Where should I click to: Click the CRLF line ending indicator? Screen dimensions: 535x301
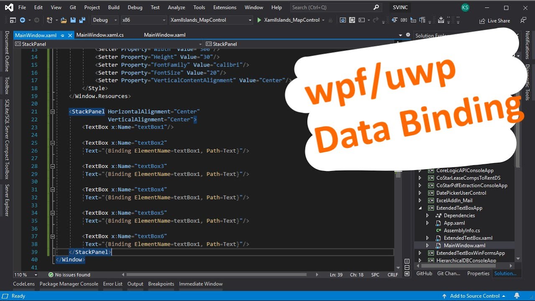[392, 275]
